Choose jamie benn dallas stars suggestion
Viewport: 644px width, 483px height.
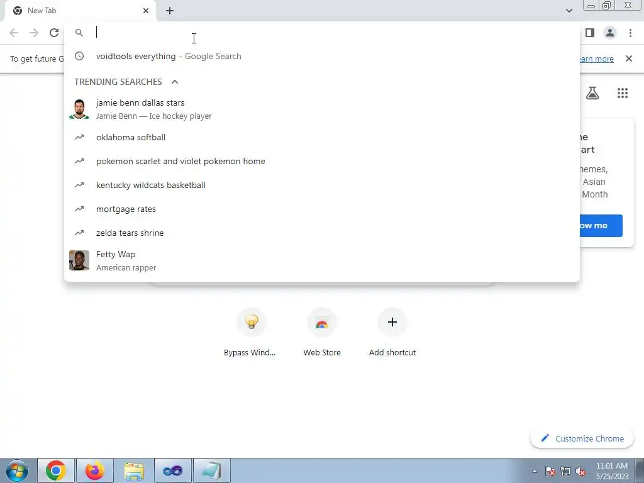(322, 109)
